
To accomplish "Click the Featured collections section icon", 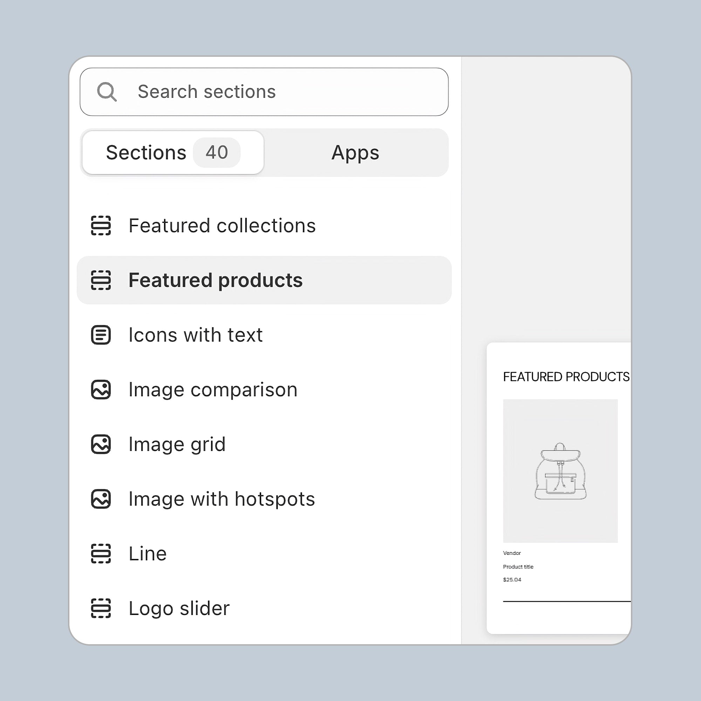I will click(101, 226).
